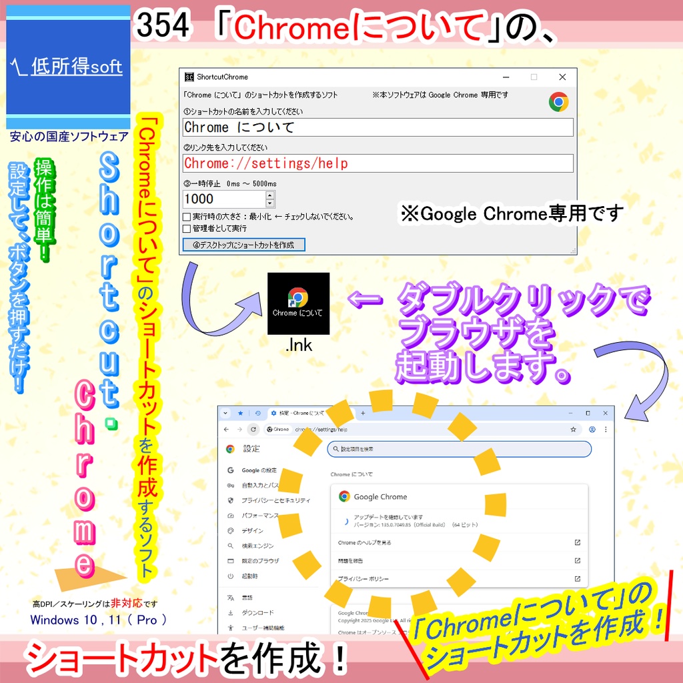
Task: Minimize the ShortcutChrome window
Action: 506,77
